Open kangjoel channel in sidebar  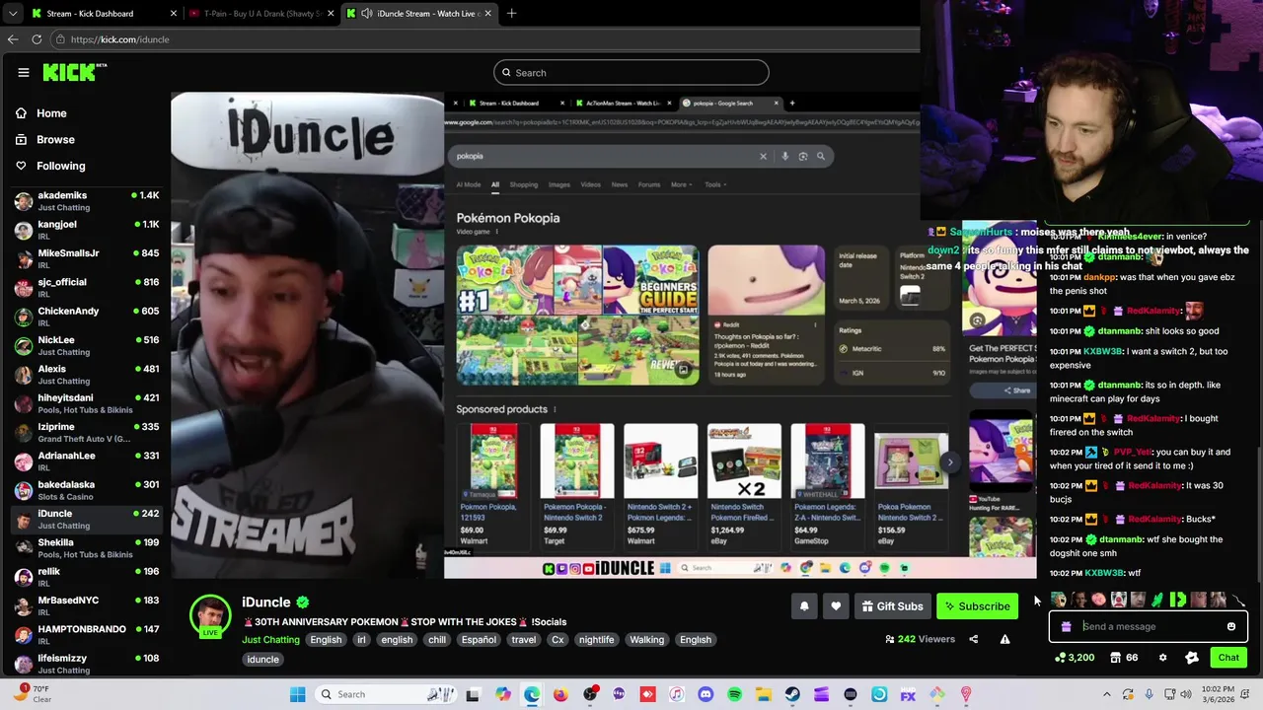point(87,230)
